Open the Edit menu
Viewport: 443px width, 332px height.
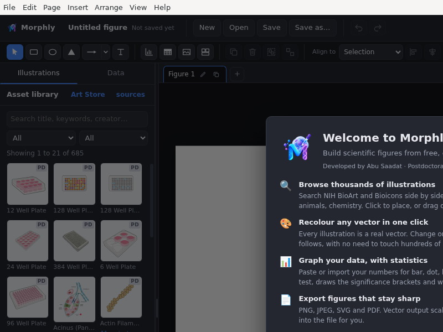point(30,8)
